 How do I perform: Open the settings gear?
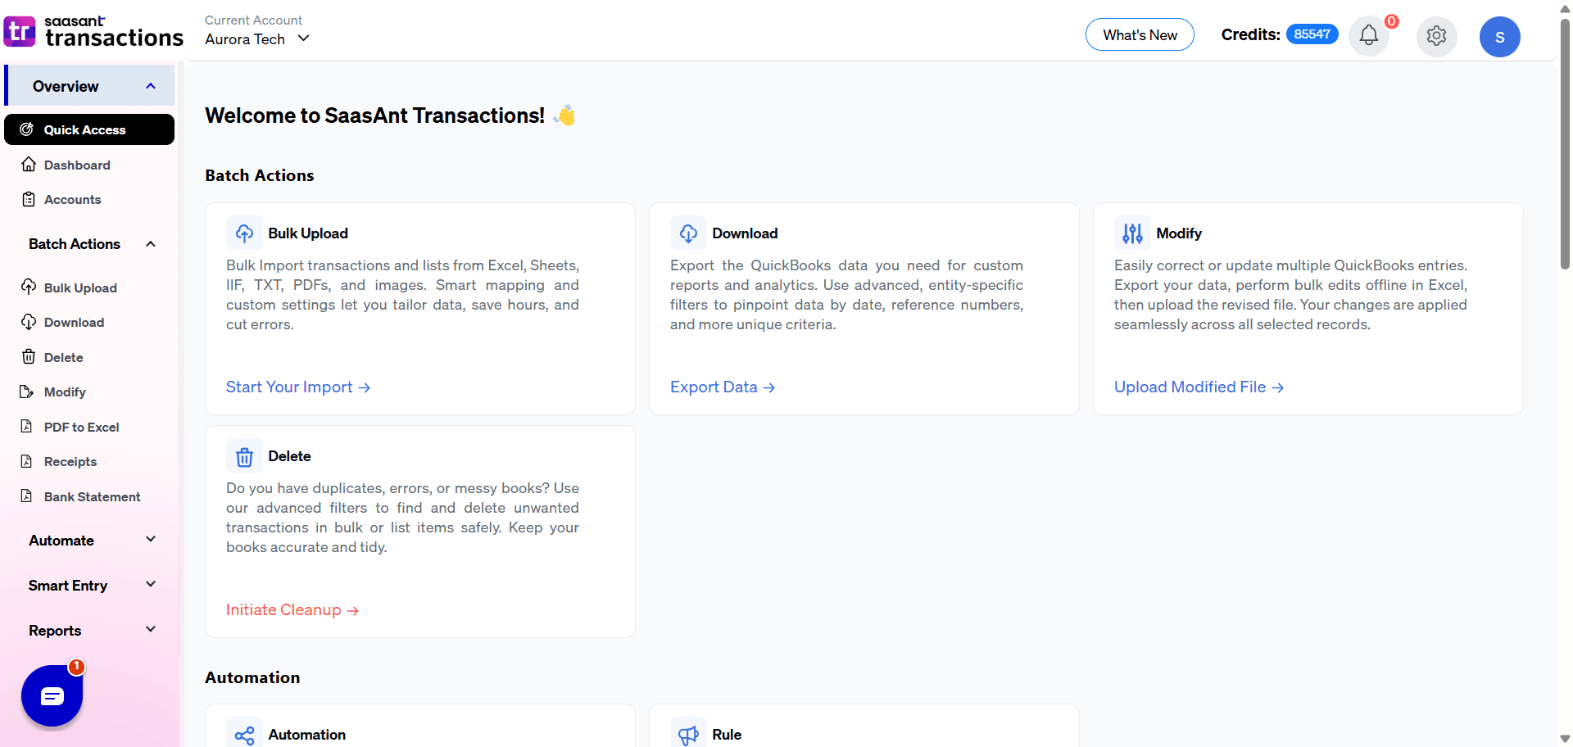click(x=1436, y=36)
